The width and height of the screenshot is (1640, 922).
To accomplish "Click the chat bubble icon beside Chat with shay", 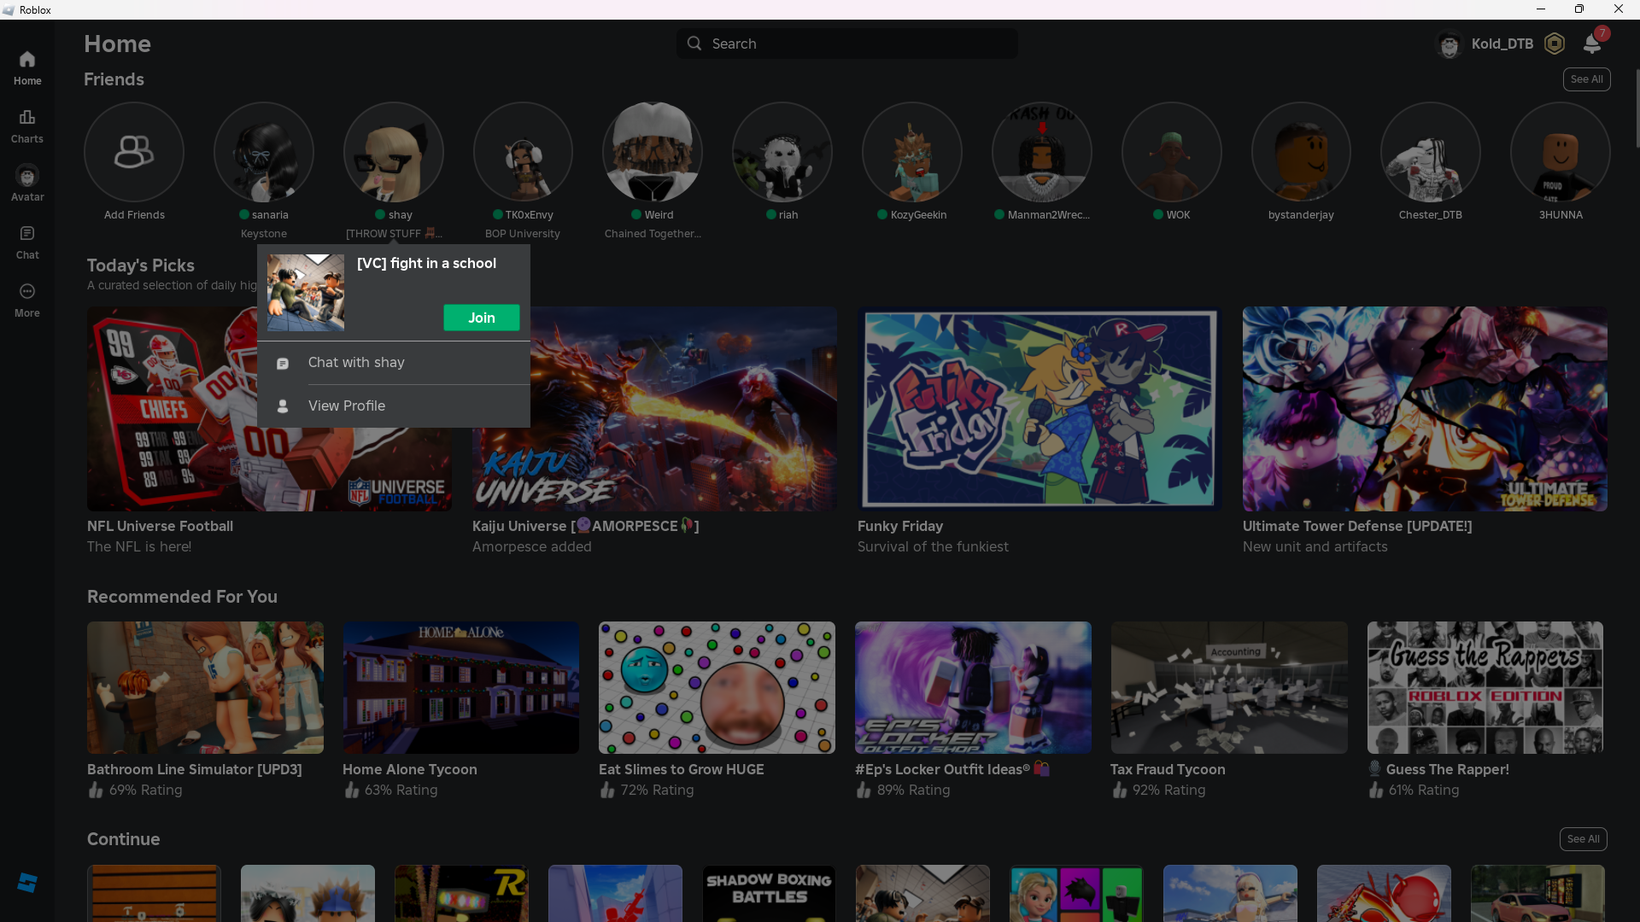I will click(283, 364).
